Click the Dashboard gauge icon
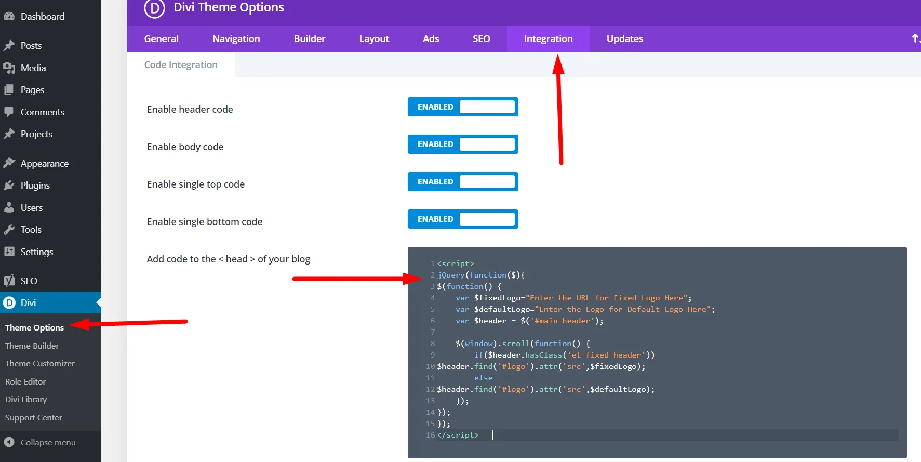 pos(9,16)
